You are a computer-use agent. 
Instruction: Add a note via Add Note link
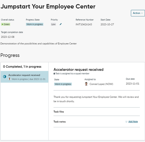click(133, 122)
